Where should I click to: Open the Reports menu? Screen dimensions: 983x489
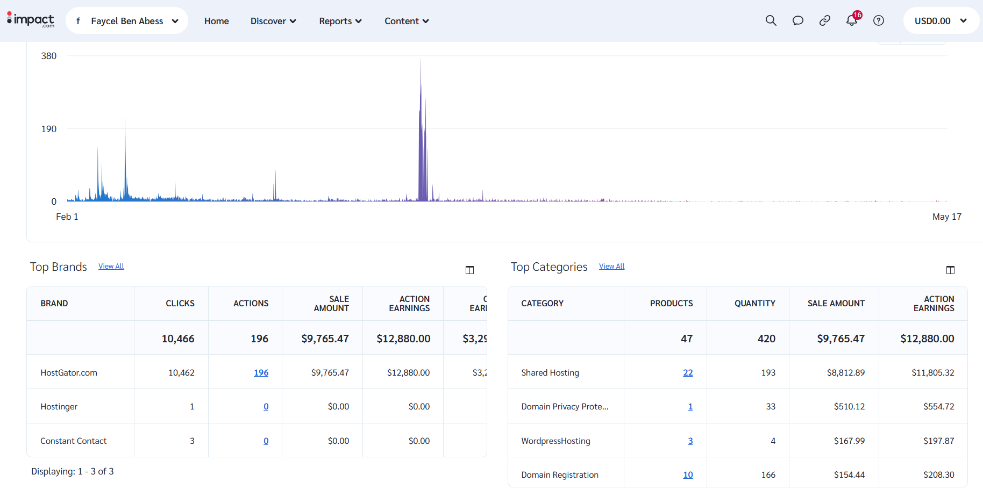(340, 21)
